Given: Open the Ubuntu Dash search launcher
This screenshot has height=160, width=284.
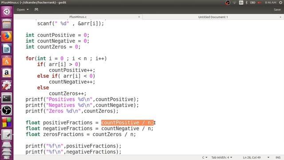Looking at the screenshot, I should (x=7, y=12).
